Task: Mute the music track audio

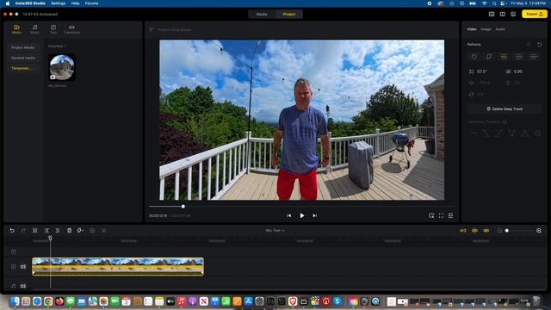Action: pyautogui.click(x=23, y=286)
